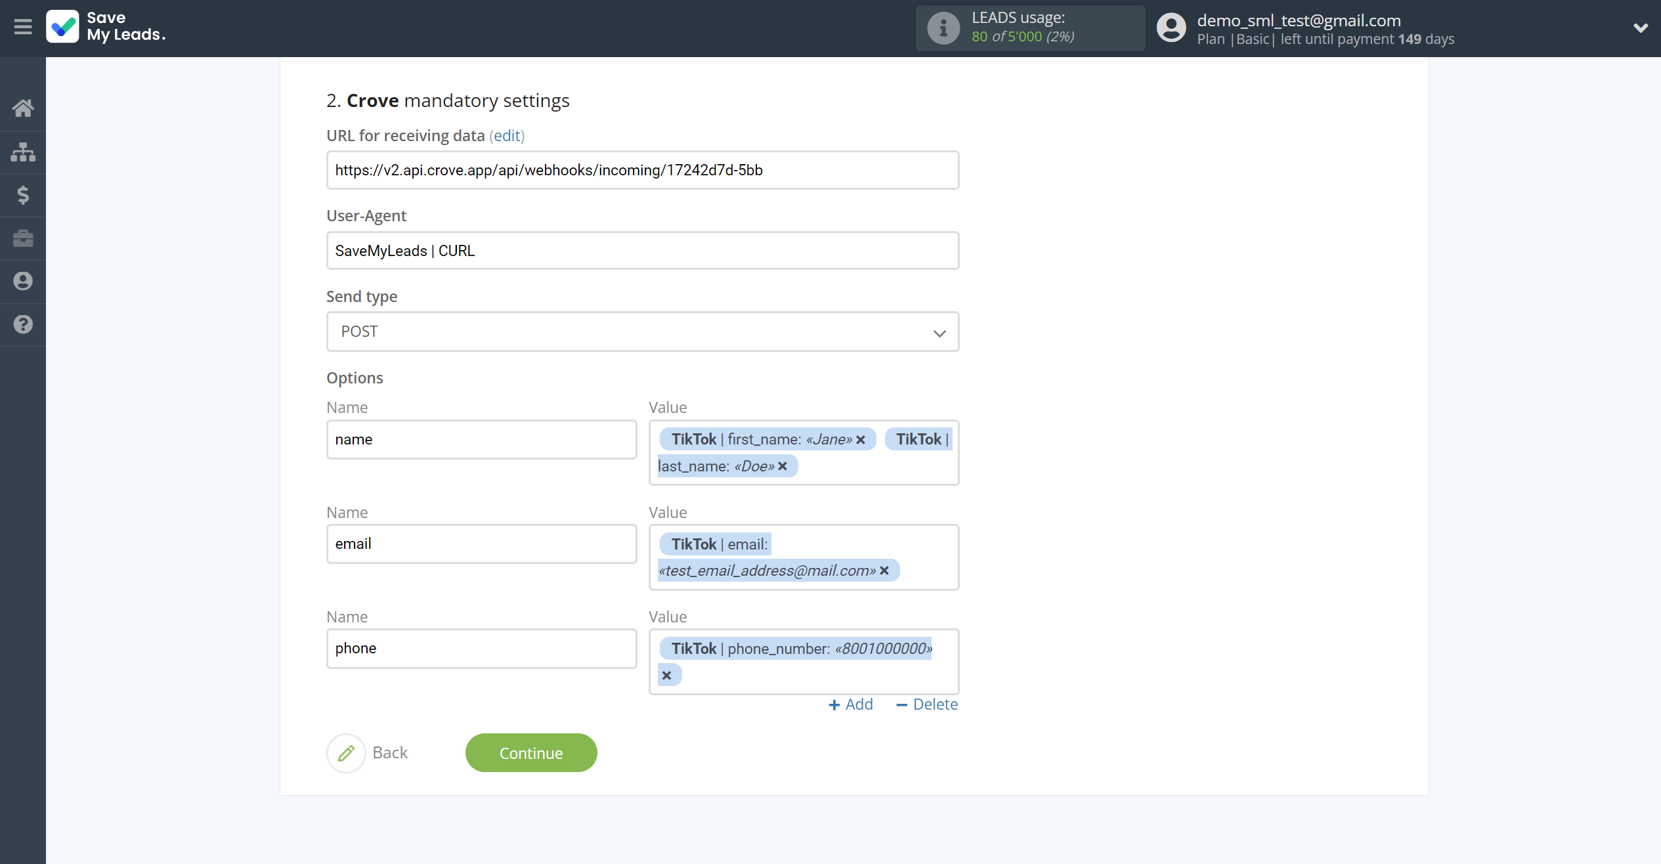Screen dimensions: 1661x864
Task: Delete the last option row
Action: click(x=927, y=704)
